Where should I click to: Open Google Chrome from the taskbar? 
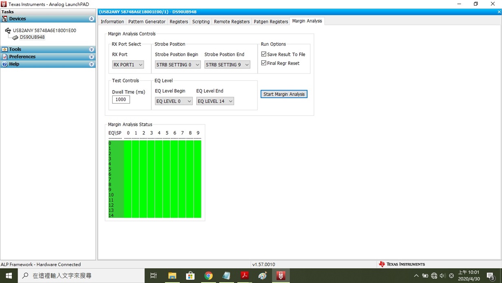(x=209, y=276)
